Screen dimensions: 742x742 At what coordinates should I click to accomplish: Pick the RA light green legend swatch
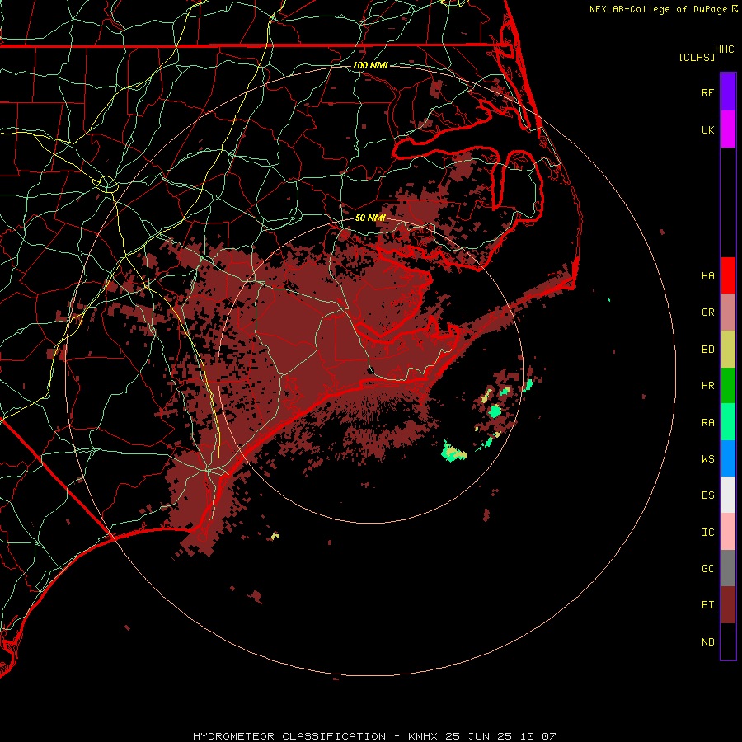(x=728, y=422)
